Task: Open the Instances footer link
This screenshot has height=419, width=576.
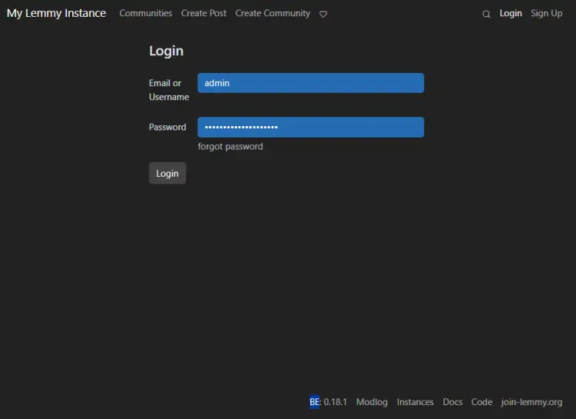Action: click(x=415, y=402)
